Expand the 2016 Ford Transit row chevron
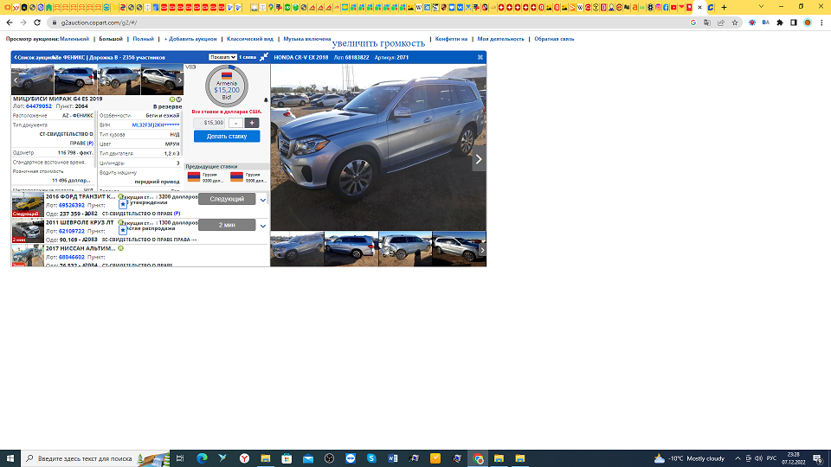 tap(263, 200)
